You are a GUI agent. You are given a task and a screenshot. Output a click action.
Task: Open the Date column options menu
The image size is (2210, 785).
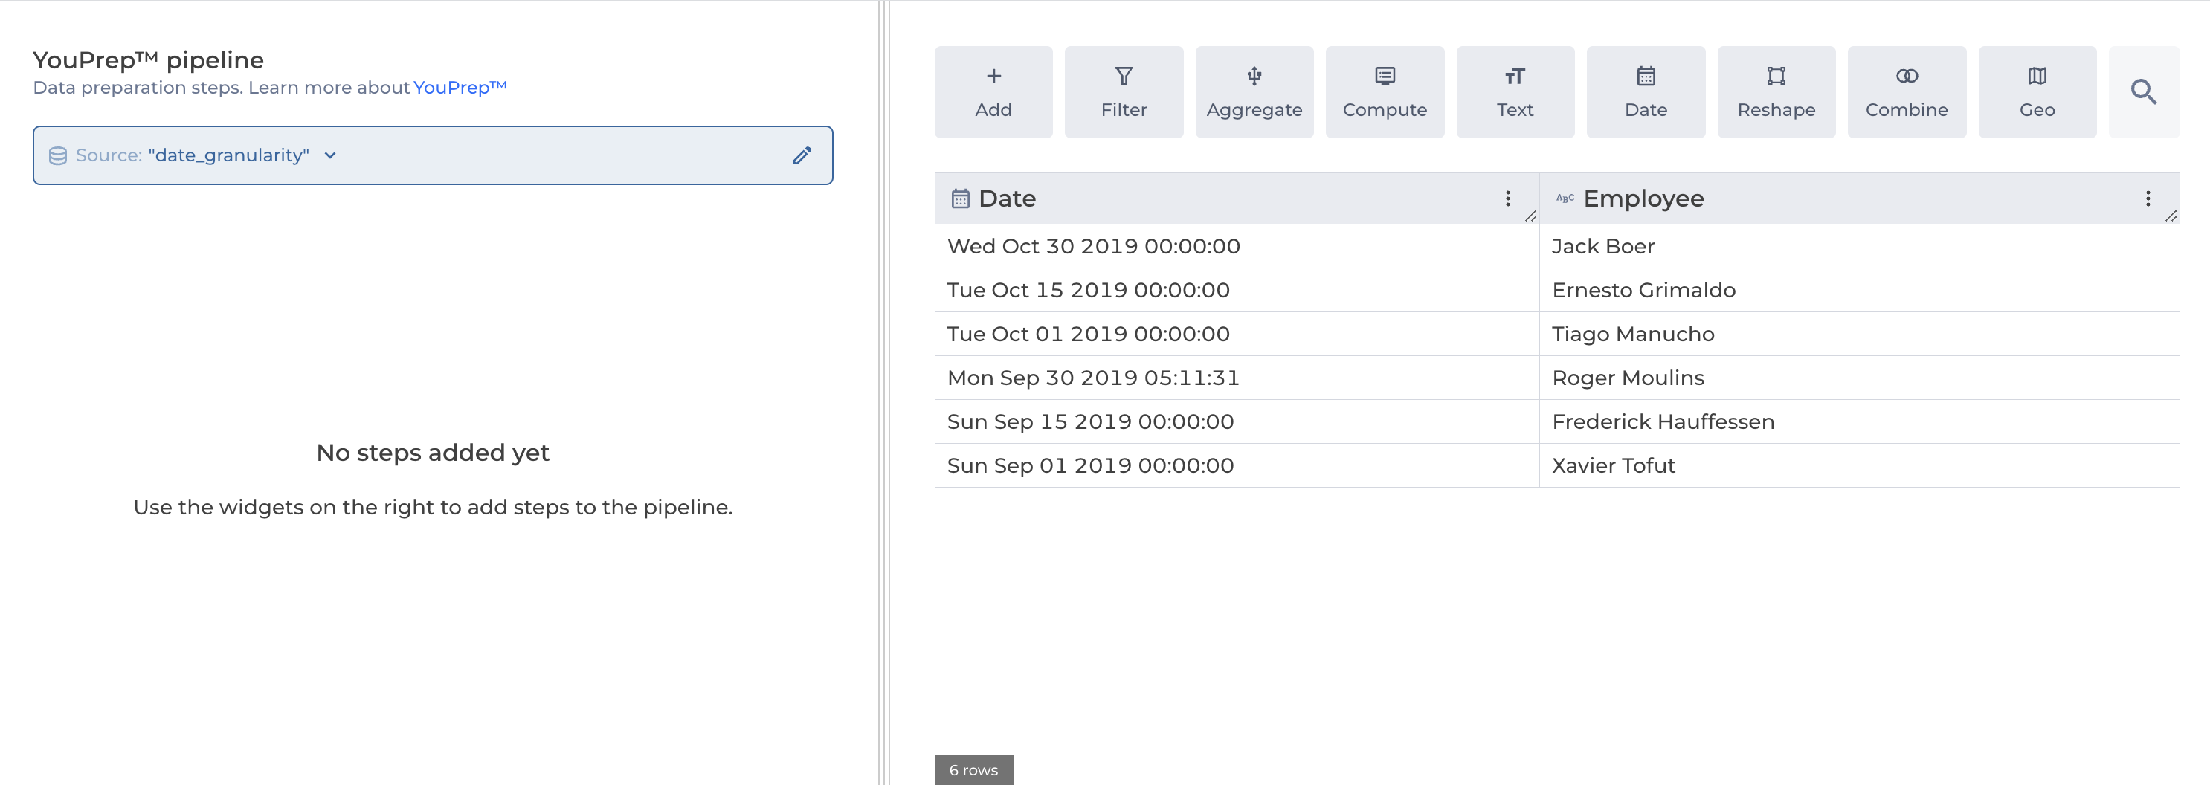tap(1507, 199)
